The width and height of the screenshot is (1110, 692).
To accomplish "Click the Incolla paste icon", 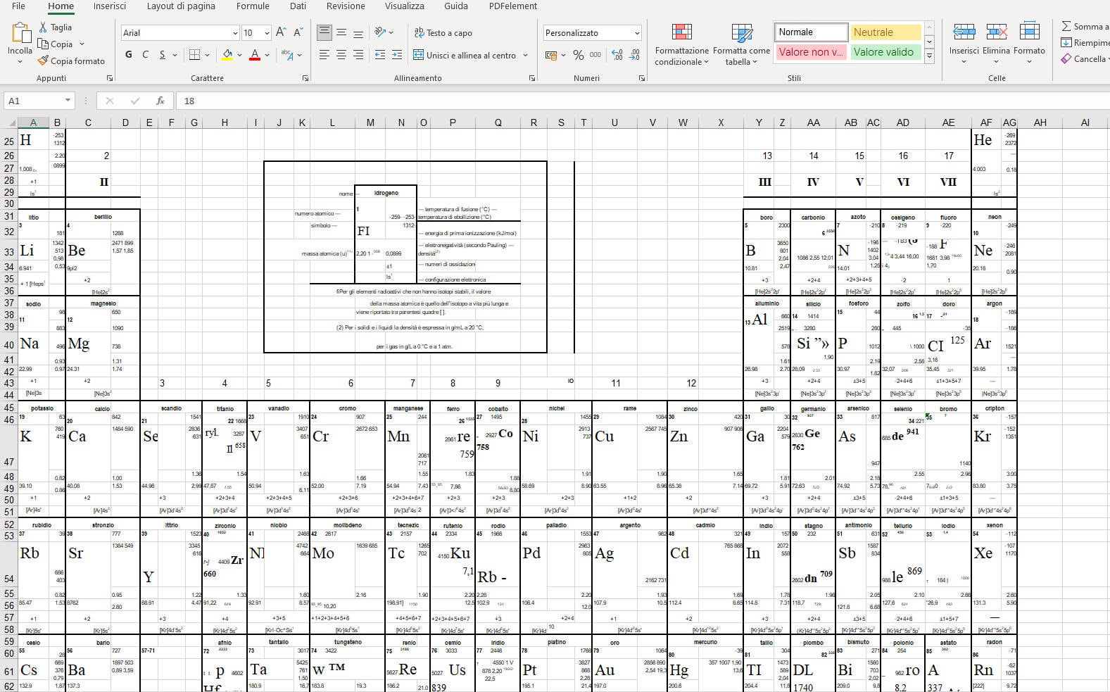I will (20, 33).
